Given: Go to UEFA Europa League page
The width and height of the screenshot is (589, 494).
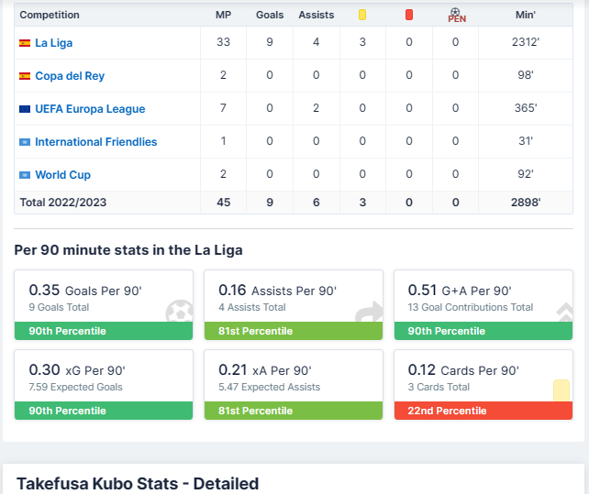Looking at the screenshot, I should pos(90,109).
